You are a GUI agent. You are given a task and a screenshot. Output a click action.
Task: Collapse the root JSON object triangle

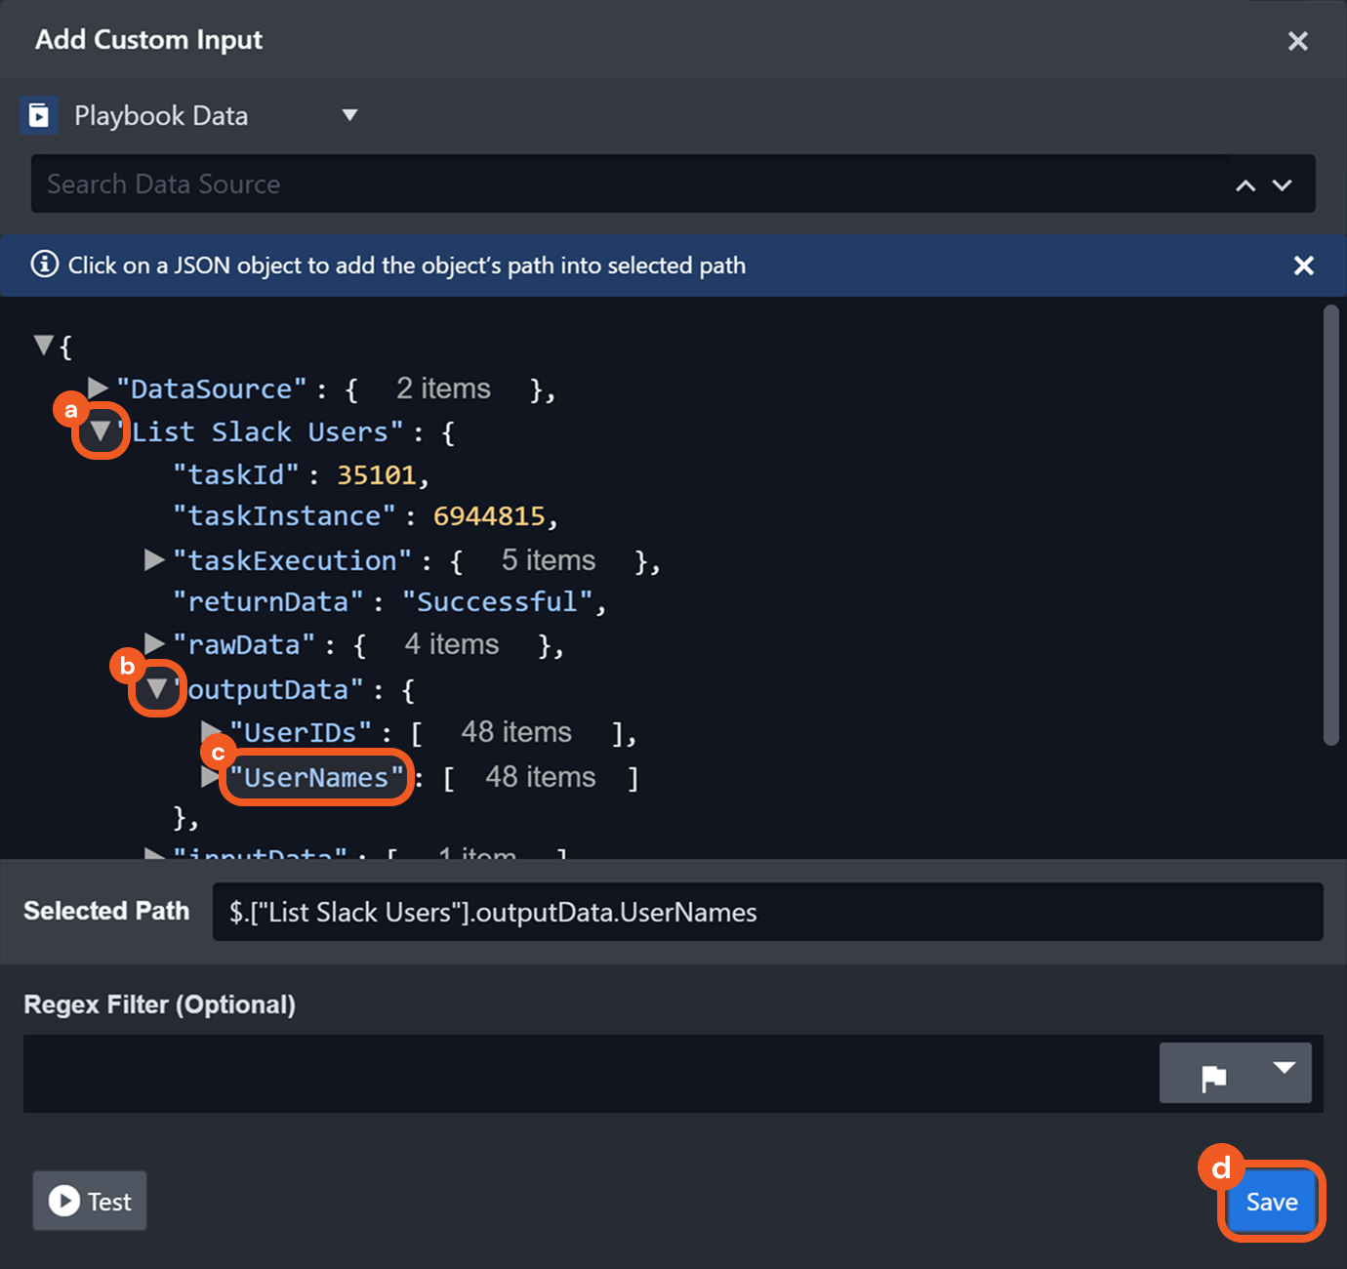[x=43, y=345]
